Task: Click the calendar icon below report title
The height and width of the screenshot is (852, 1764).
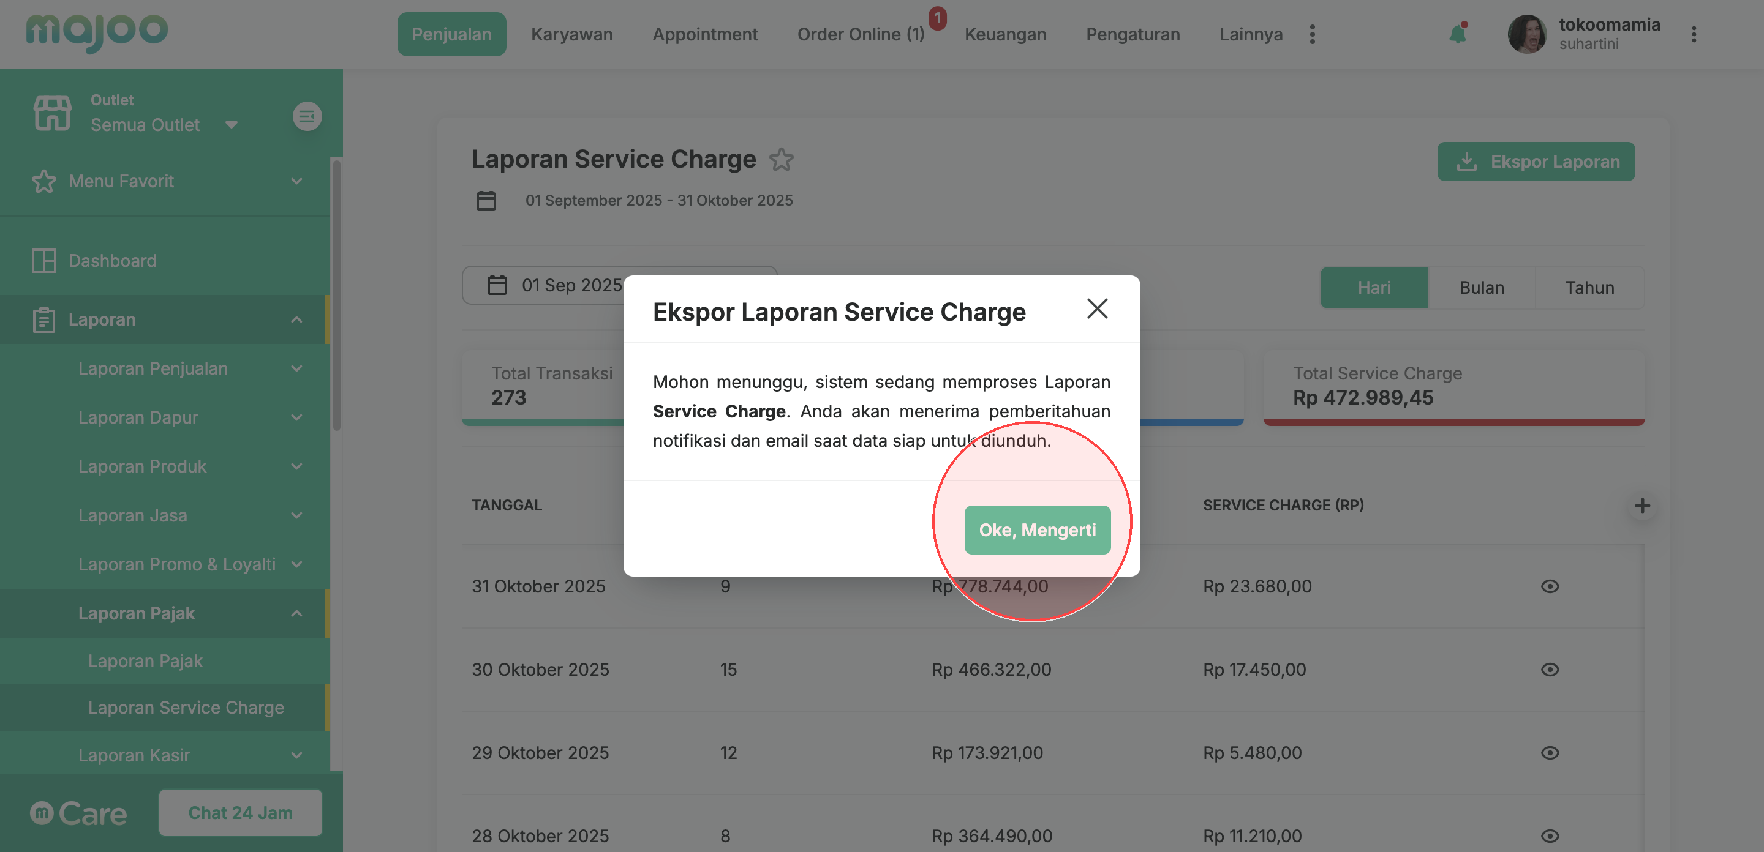Action: pos(486,201)
